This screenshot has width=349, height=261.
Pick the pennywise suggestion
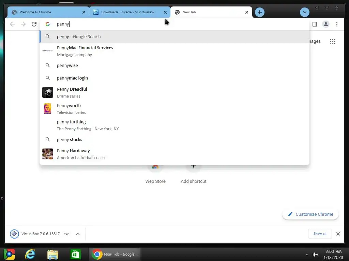point(174,66)
